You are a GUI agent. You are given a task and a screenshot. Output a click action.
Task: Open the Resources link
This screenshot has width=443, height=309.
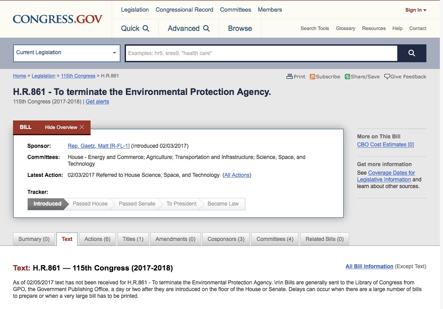point(374,28)
